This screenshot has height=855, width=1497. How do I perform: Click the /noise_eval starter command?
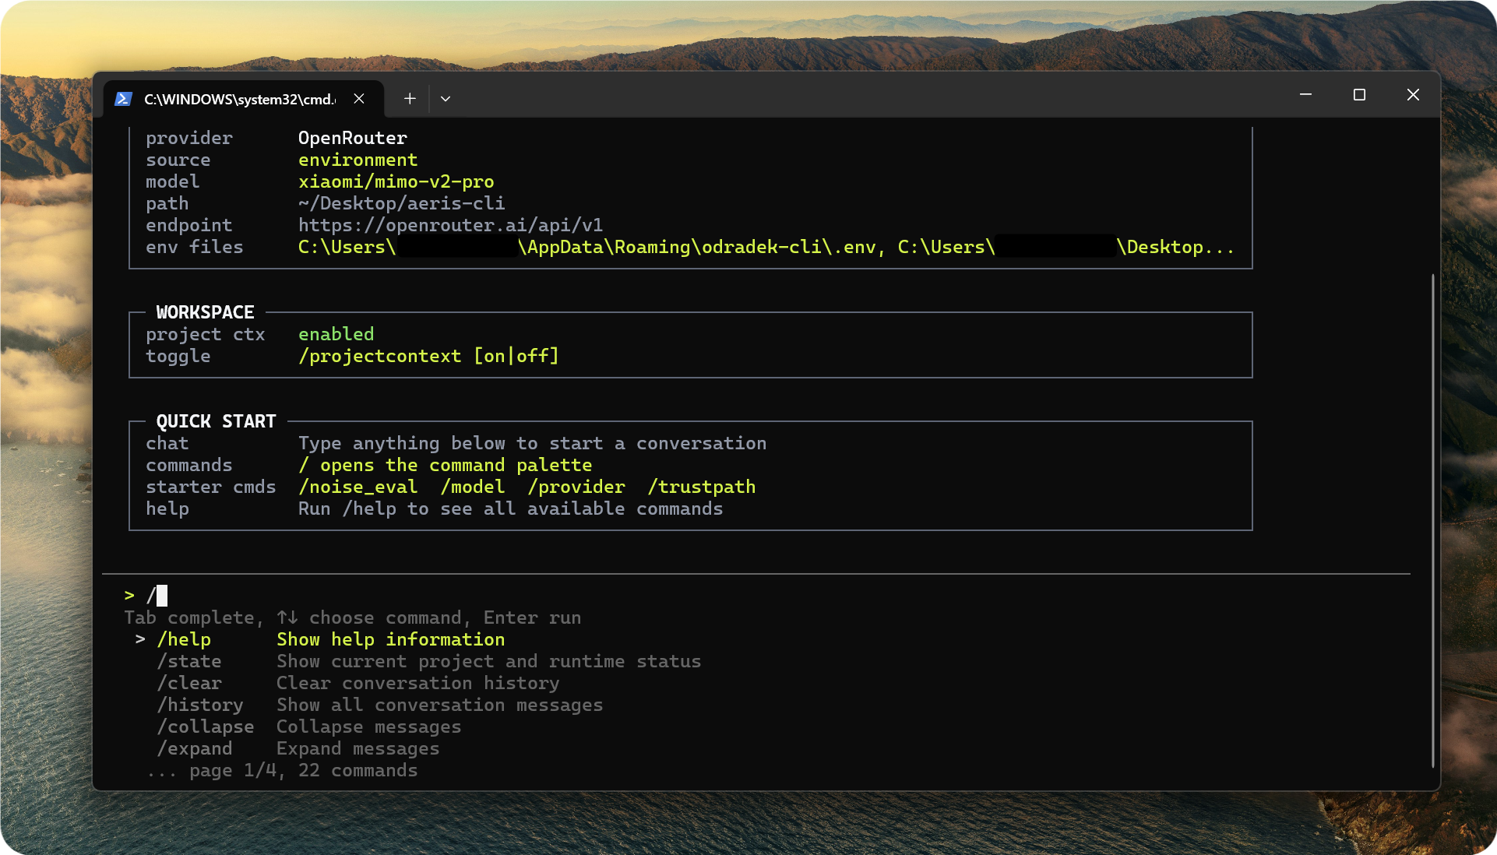(x=358, y=487)
